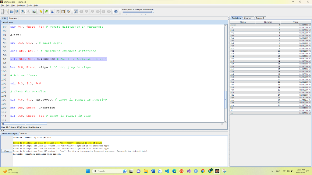The image size is (312, 175).
Task: Select the Edit tab under the toolbar
Action: (4, 18)
